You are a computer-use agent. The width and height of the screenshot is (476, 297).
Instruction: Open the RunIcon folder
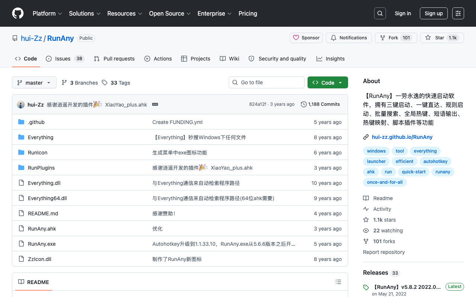coord(38,153)
